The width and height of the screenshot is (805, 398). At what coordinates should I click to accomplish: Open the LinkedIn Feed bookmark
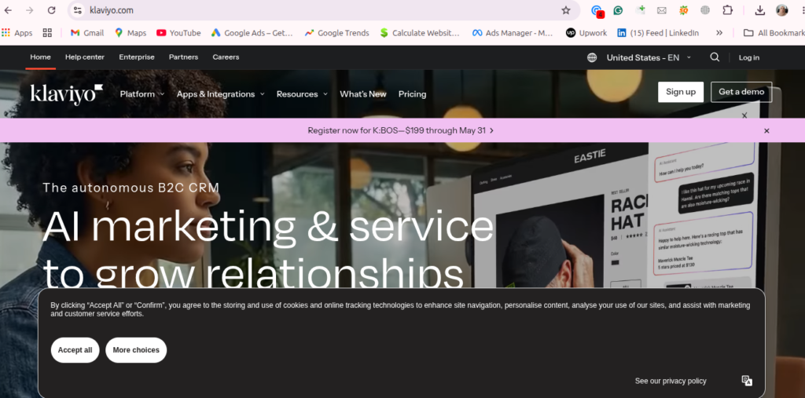tap(658, 33)
